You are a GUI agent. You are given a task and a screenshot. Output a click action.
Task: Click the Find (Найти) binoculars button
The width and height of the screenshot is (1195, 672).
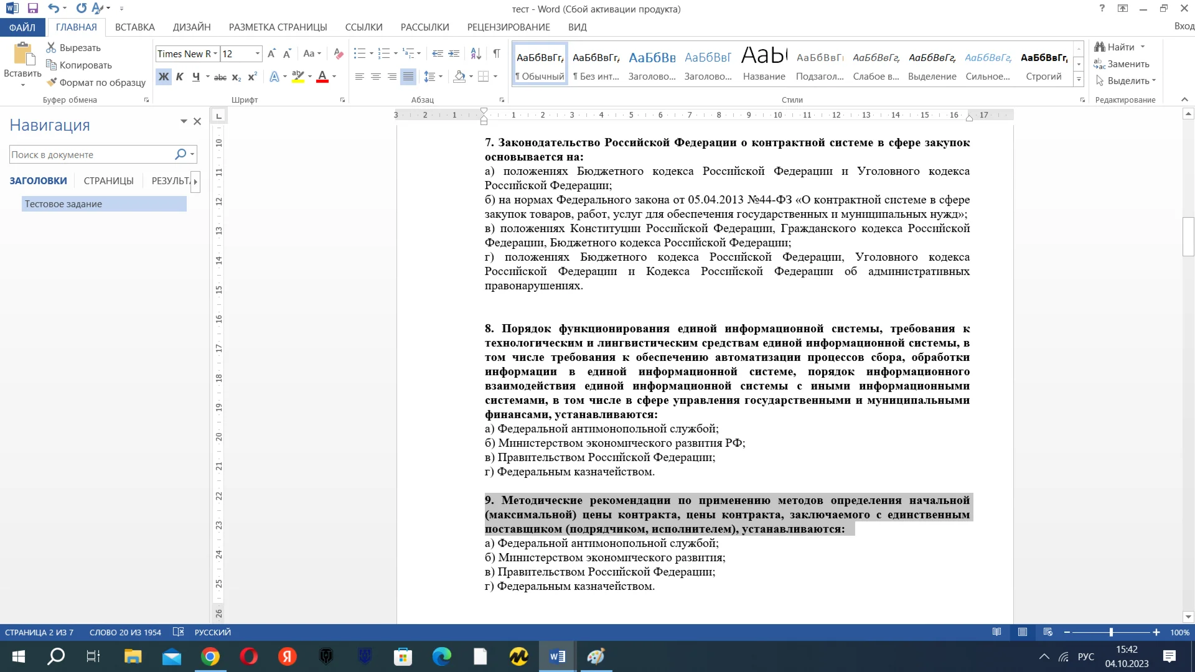point(1115,47)
